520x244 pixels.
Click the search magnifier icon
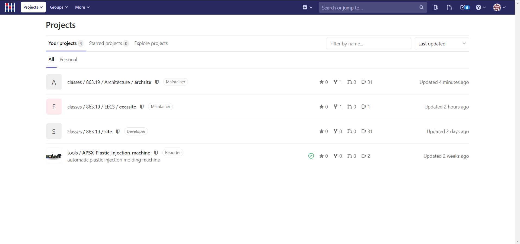[x=421, y=8]
